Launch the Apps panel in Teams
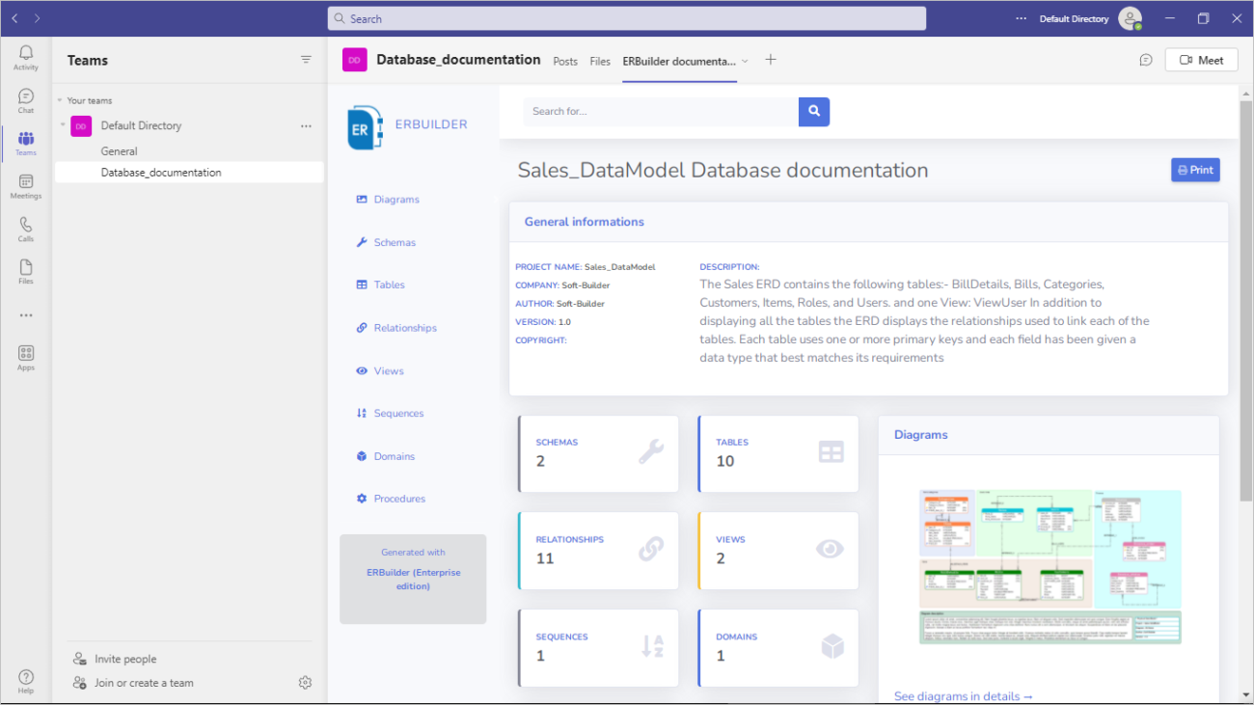This screenshot has height=705, width=1254. [x=25, y=356]
